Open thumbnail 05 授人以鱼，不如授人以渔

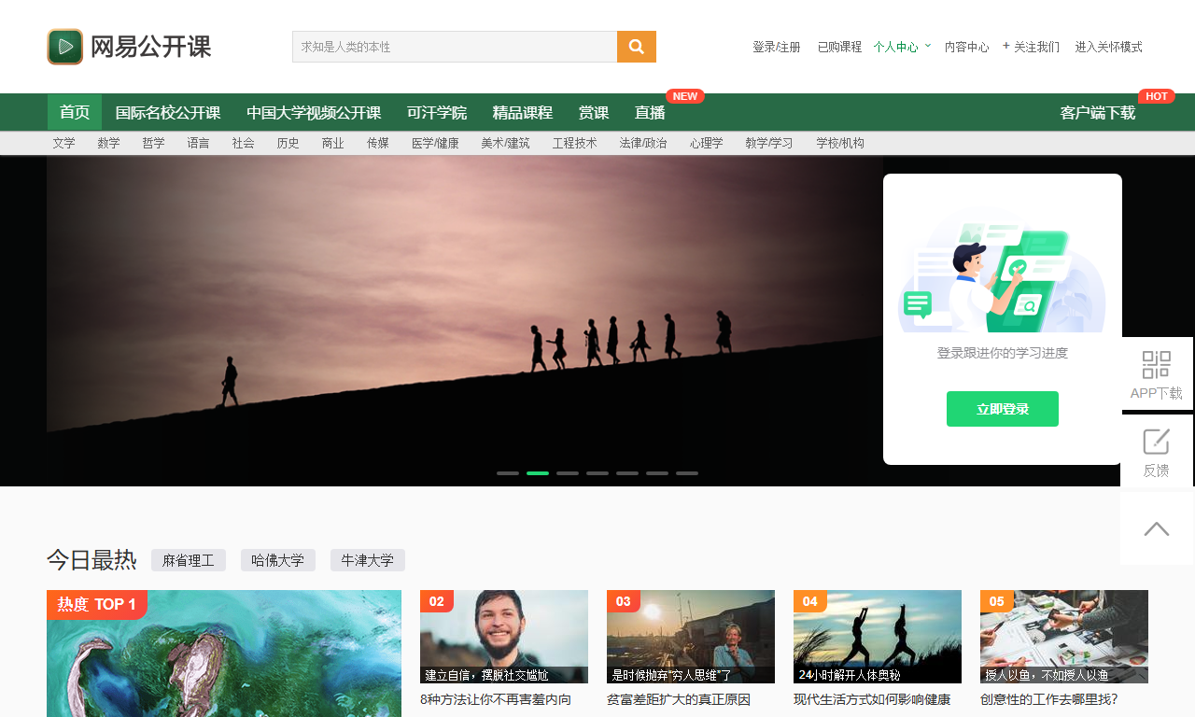click(1064, 637)
